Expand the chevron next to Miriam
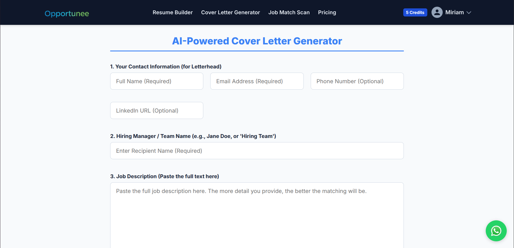514x248 pixels. (469, 13)
